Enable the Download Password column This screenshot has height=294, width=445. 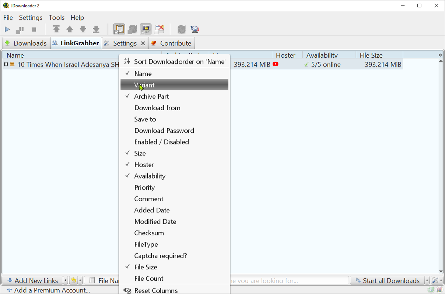(x=174, y=130)
